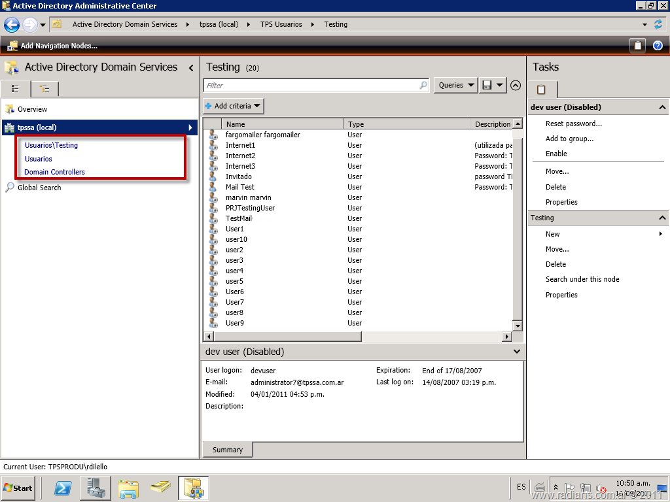The width and height of the screenshot is (670, 502).
Task: Click the refresh icon in address bar
Action: click(658, 25)
